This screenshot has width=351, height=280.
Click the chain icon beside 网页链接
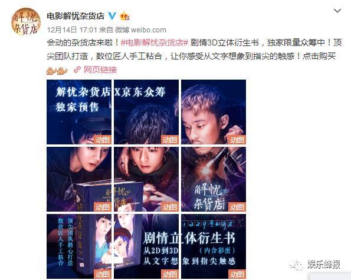77,70
